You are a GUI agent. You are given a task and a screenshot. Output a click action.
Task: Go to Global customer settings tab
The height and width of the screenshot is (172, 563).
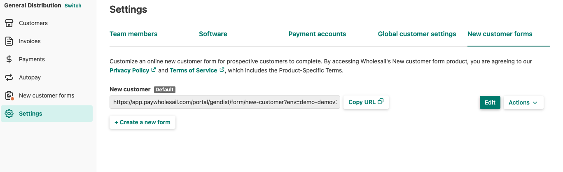tap(417, 34)
